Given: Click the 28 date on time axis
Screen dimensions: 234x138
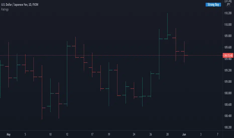Looking at the screenshot, I should tap(167, 134).
